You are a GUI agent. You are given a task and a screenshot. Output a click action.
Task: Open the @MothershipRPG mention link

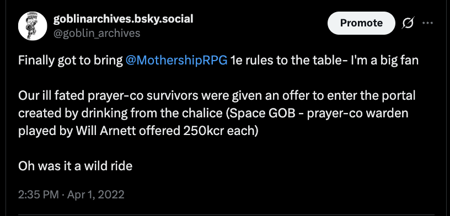click(x=176, y=61)
